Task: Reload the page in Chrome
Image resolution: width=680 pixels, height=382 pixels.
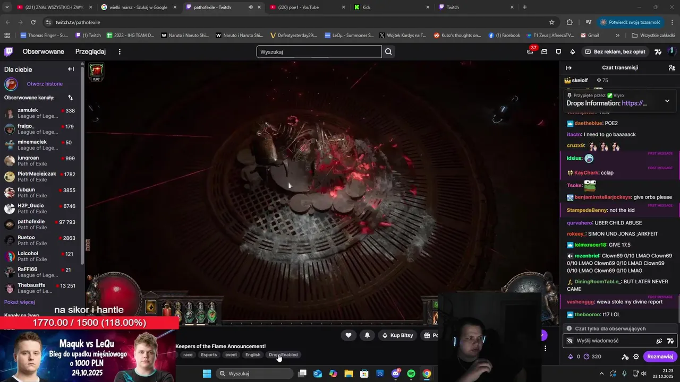Action: 33,22
